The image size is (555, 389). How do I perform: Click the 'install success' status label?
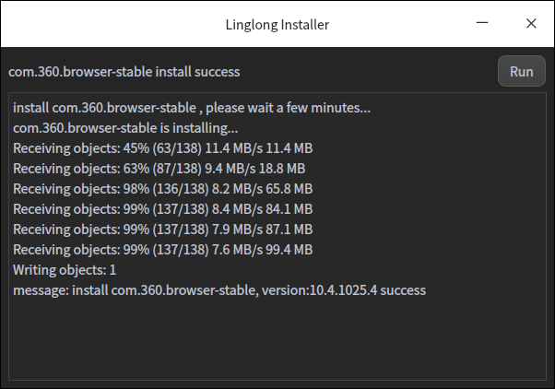197,71
